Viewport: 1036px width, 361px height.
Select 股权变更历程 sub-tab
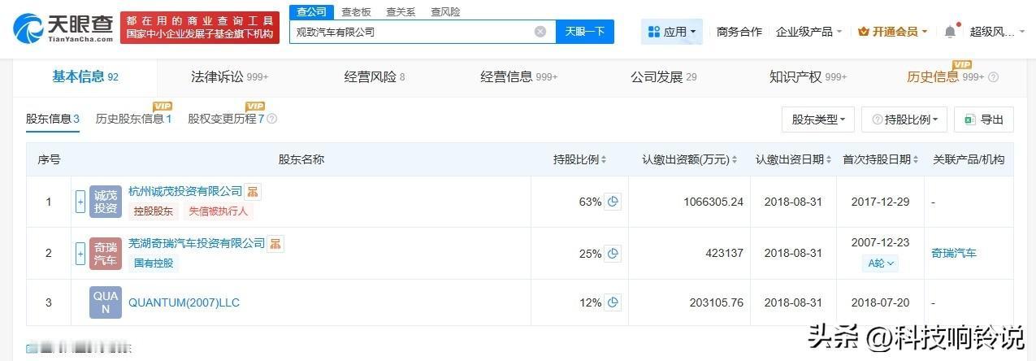coord(227,119)
